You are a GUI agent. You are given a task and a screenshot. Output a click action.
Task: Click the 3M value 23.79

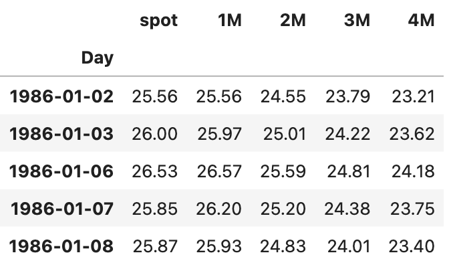tap(347, 96)
